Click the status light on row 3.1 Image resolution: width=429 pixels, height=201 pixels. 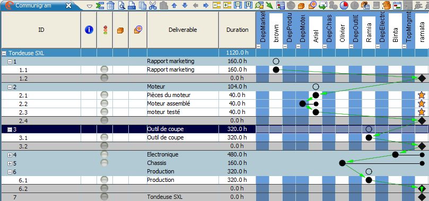pyautogui.click(x=104, y=137)
